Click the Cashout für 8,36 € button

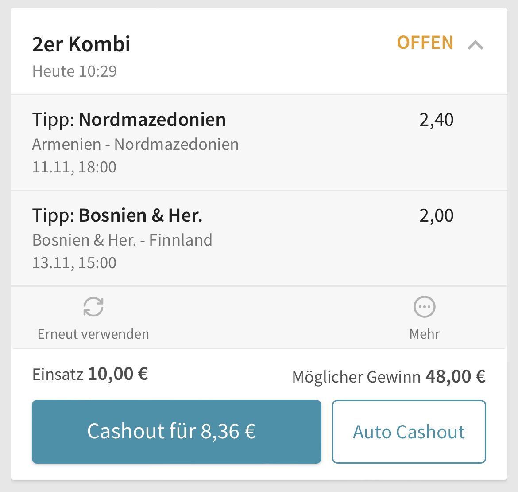[176, 431]
